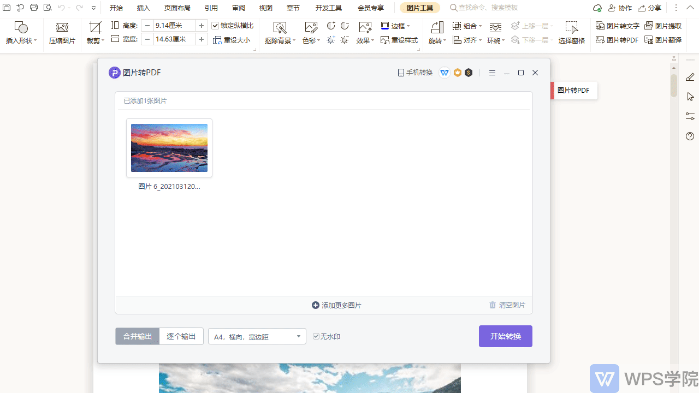
Task: Select Individual Output (逐个输出) mode
Action: (x=181, y=336)
